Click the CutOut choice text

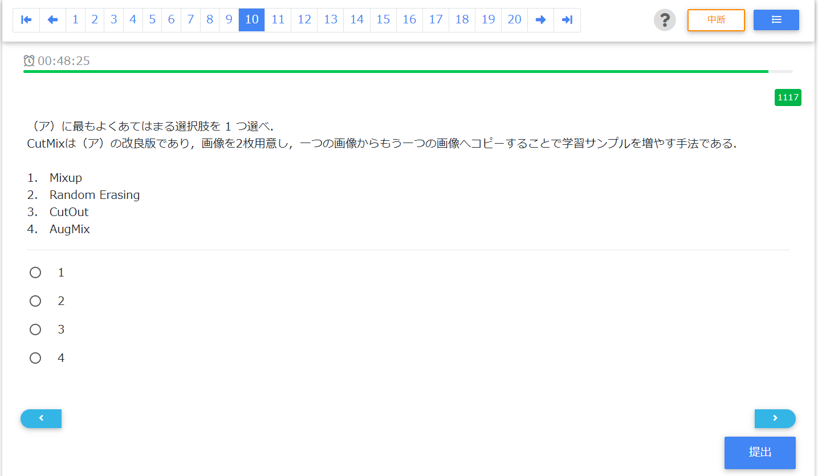(x=69, y=212)
